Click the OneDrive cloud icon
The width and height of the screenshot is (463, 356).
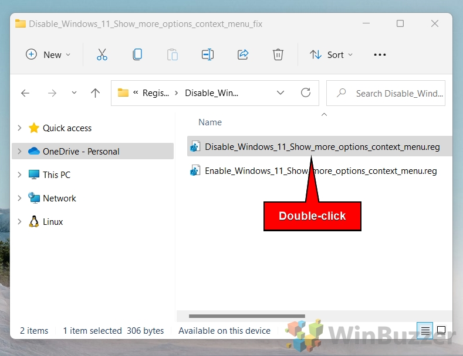pyautogui.click(x=34, y=151)
